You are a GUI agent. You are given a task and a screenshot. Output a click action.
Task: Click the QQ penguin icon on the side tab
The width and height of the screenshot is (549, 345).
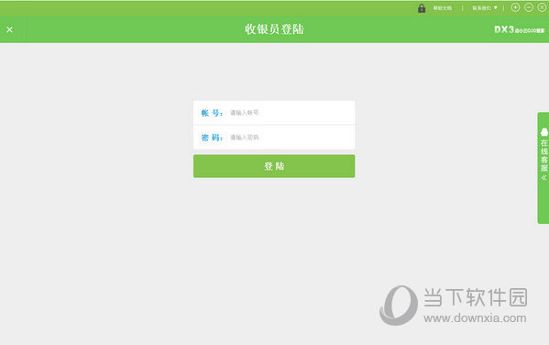coord(544,132)
